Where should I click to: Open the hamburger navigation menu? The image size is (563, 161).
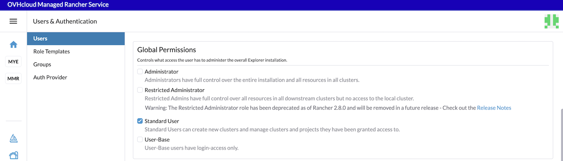pyautogui.click(x=13, y=21)
